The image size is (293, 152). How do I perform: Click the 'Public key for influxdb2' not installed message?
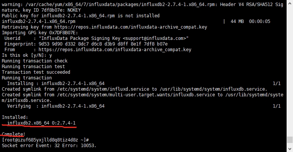[x=81, y=16]
